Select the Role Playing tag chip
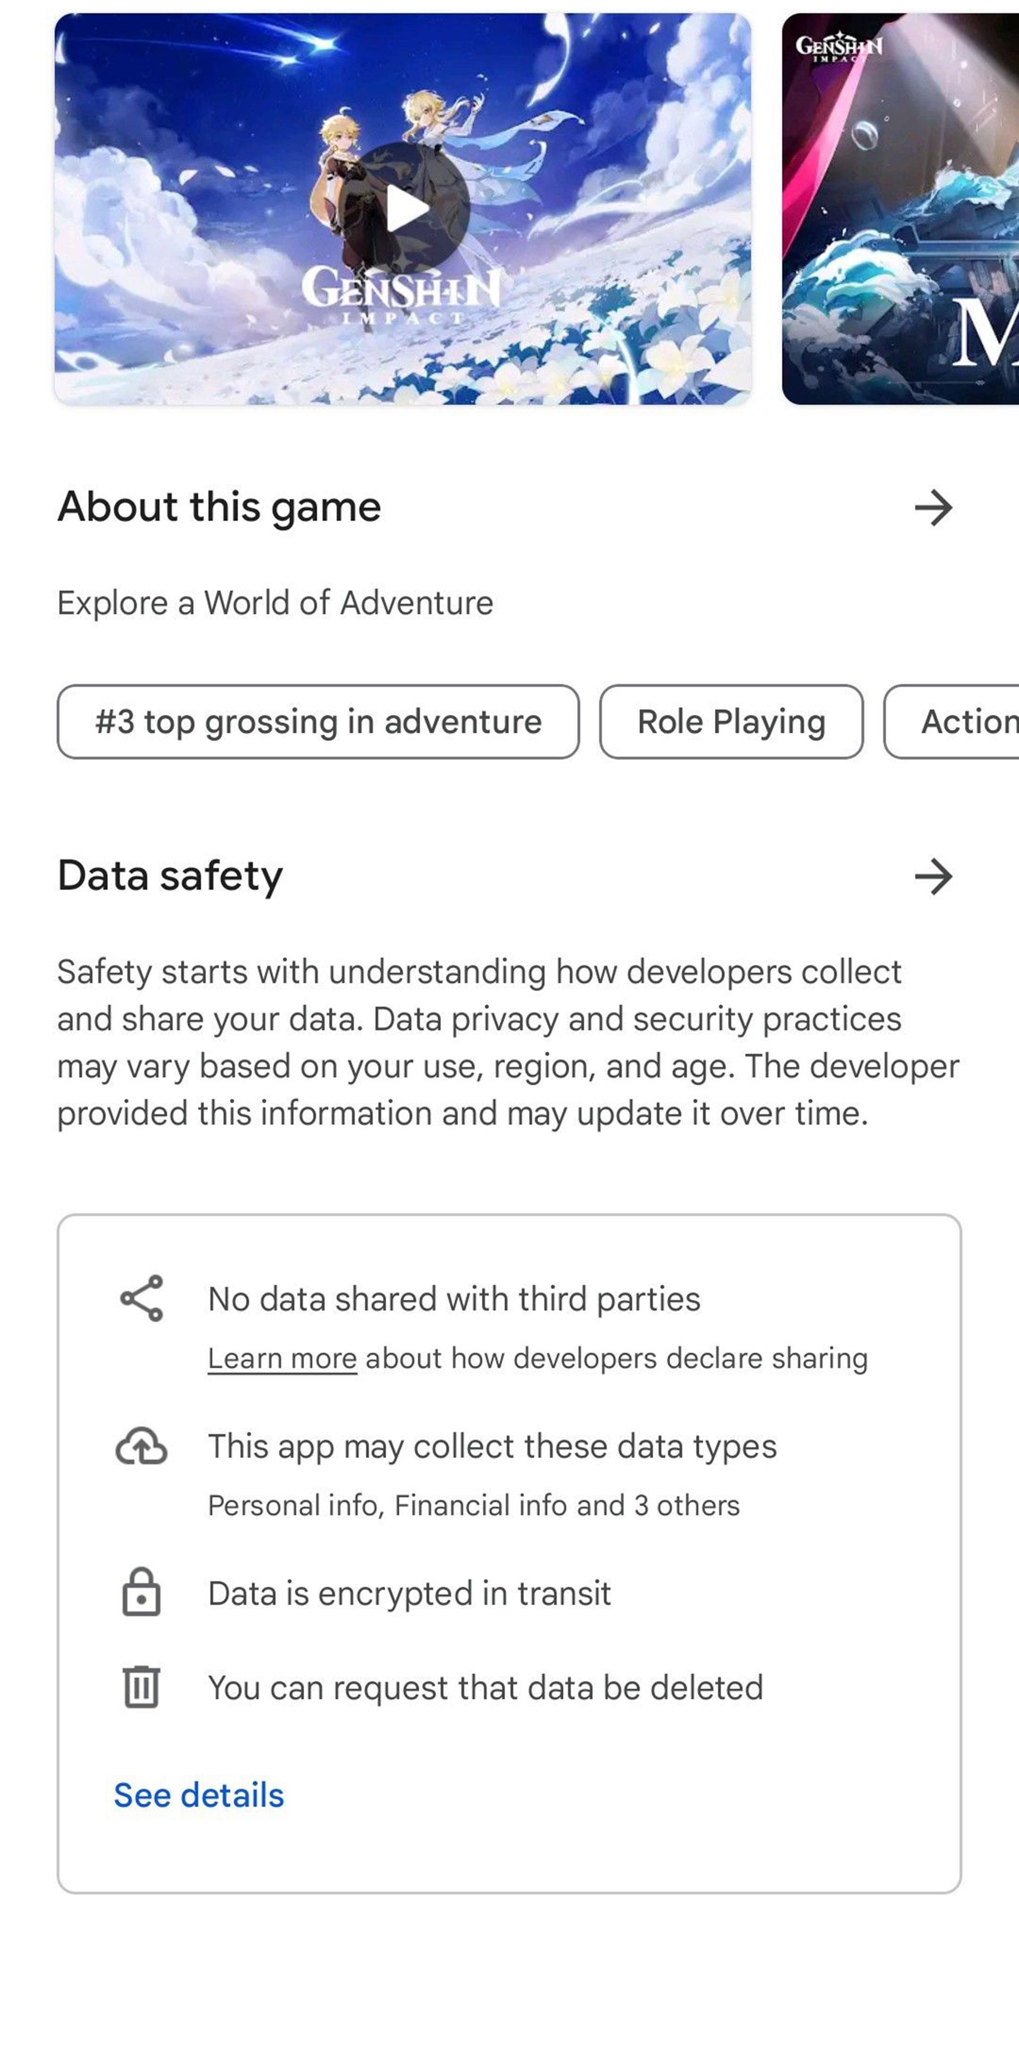The image size is (1019, 2070). click(731, 722)
